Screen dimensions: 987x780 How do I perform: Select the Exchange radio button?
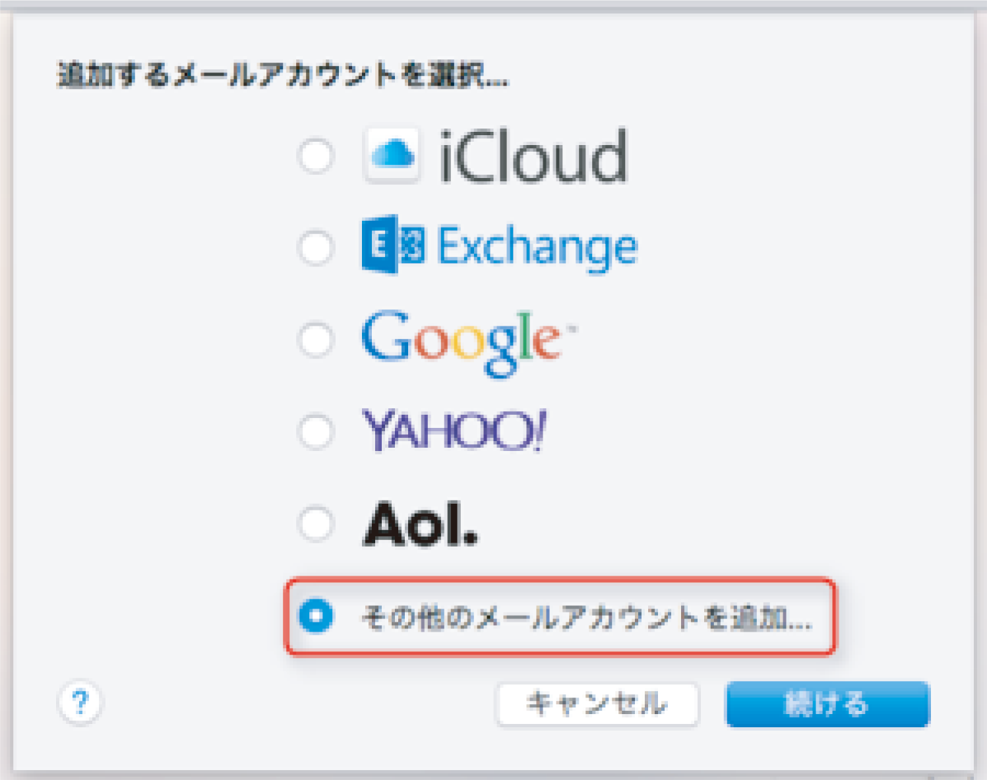(315, 248)
